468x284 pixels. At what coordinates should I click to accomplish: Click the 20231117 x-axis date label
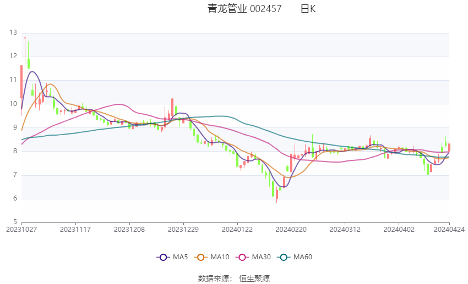75,230
